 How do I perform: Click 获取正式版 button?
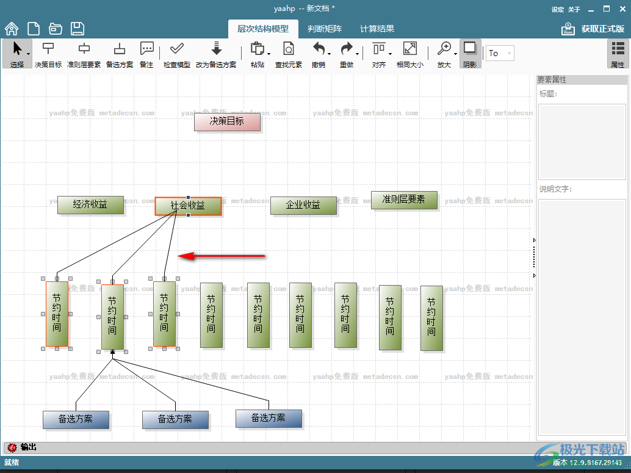(594, 29)
